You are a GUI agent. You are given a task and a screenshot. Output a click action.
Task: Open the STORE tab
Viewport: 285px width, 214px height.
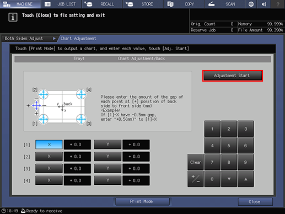[x=143, y=4]
